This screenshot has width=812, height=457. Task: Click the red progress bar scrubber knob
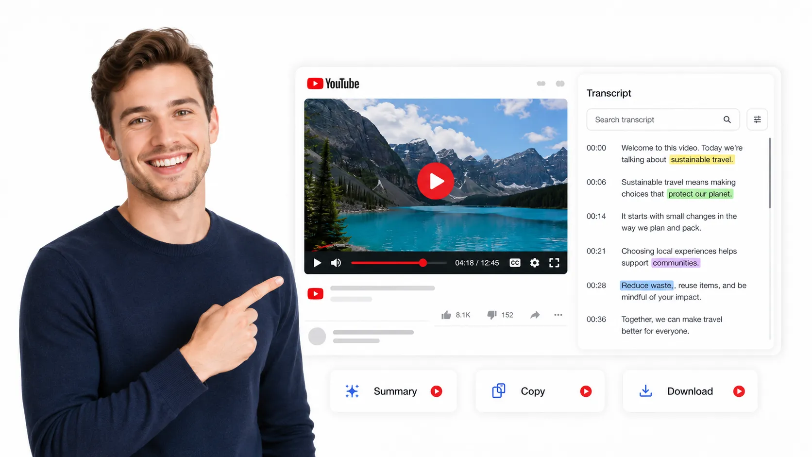[423, 263]
